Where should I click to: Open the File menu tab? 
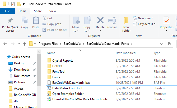[7, 11]
